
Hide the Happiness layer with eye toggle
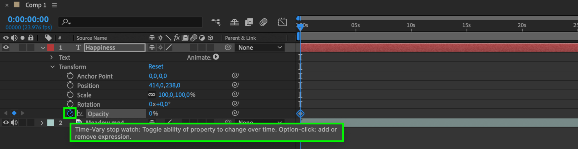[x=6, y=47]
